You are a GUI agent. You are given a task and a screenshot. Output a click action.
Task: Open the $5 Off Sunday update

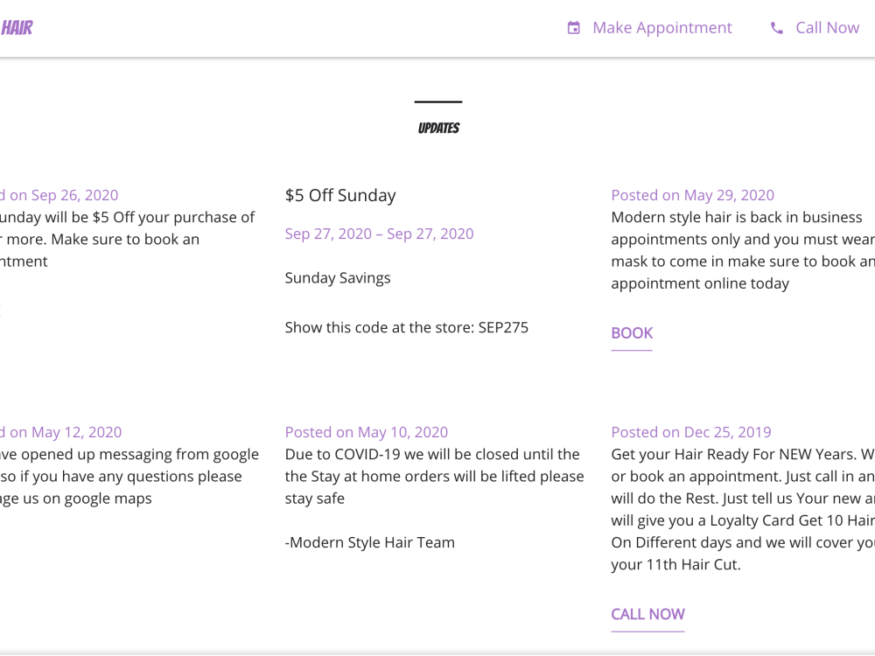340,195
